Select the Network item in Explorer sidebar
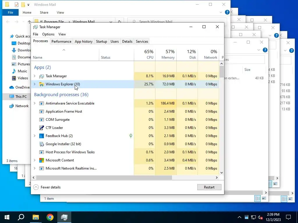Screen dimensions: 298x223 click(x=19, y=106)
